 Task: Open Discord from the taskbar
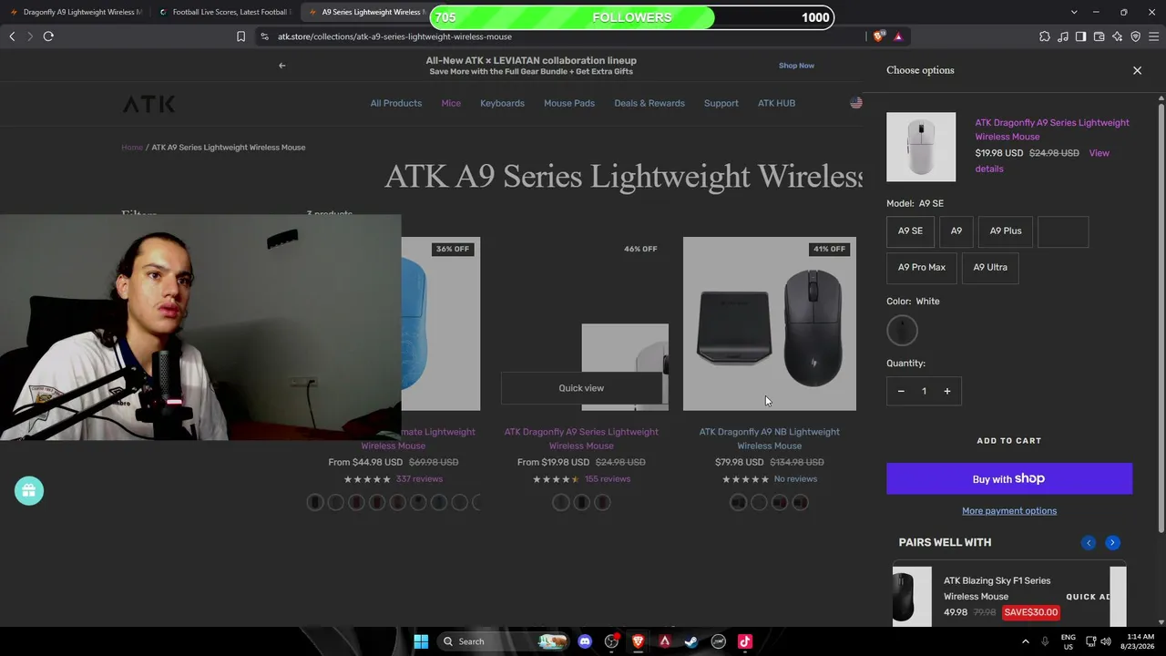pyautogui.click(x=585, y=641)
